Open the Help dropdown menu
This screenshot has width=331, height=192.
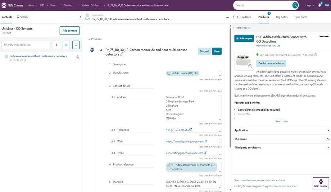(309, 5)
